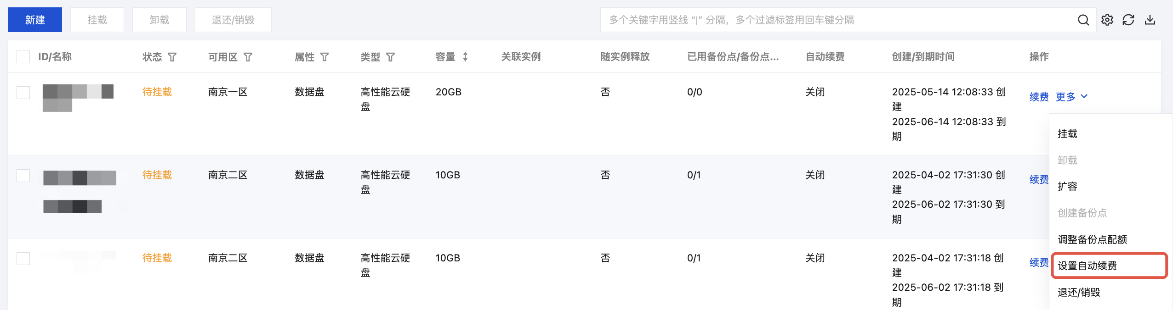Click the blue 新建 button
This screenshot has width=1173, height=310.
[35, 20]
